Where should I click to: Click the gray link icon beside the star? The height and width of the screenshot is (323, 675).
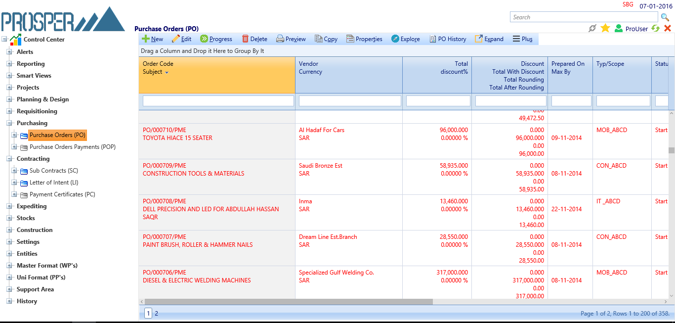[x=592, y=28]
